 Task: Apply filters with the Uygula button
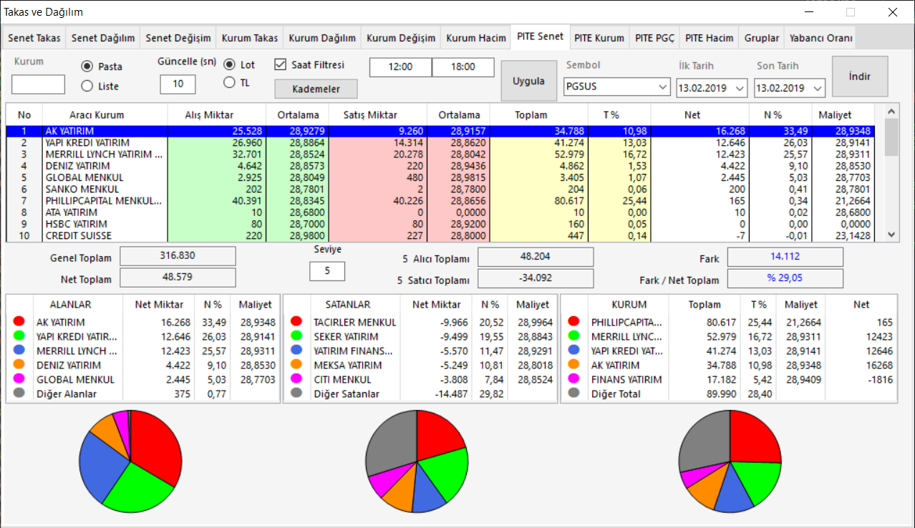(529, 81)
